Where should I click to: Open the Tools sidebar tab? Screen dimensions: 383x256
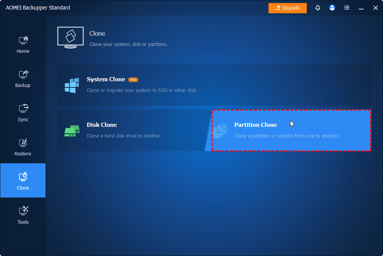tap(23, 215)
